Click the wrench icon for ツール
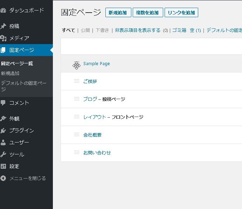This screenshot has height=209, width=242. [3, 154]
